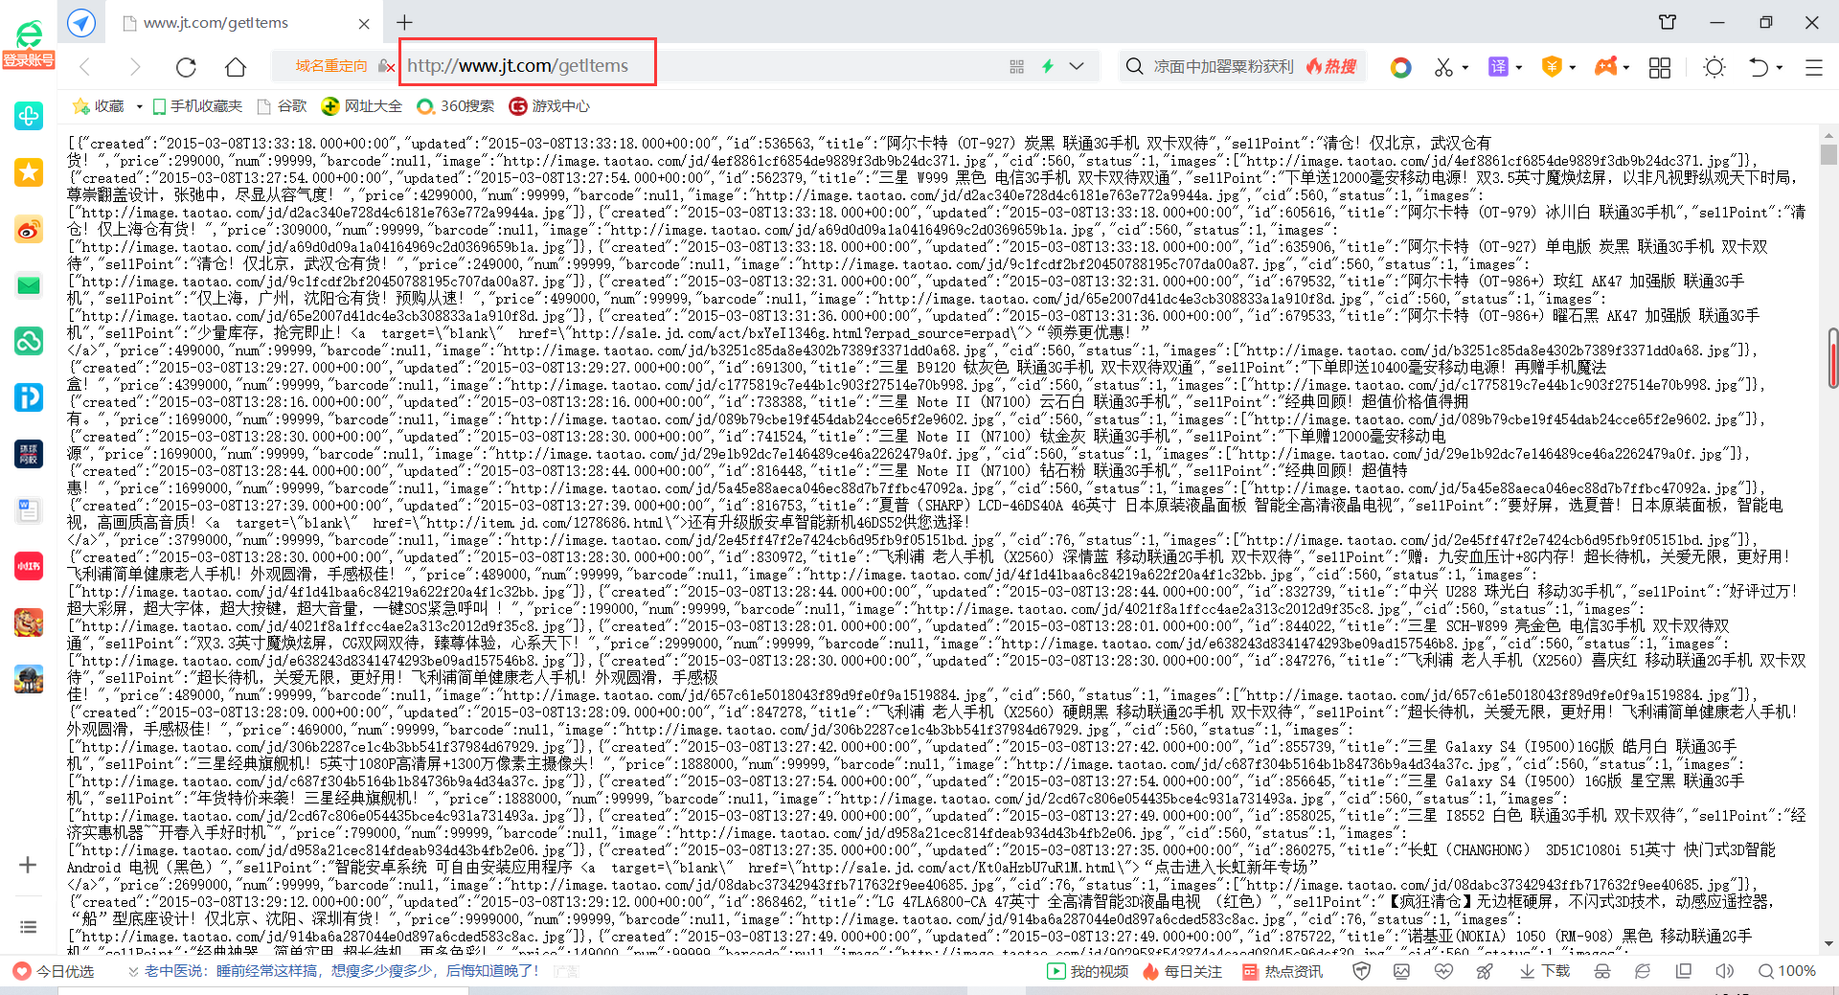Viewport: 1839px width, 995px height.
Task: Open the shield security icon in status bar
Action: (x=1361, y=971)
